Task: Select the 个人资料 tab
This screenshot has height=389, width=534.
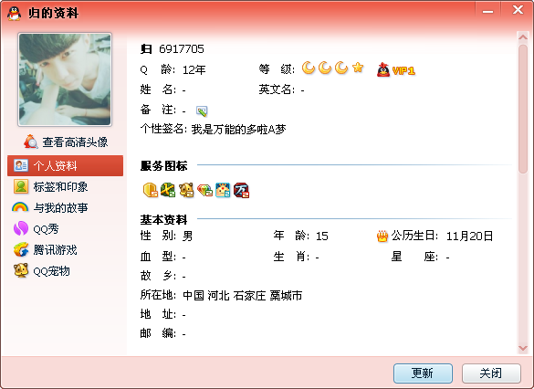Action: (65, 166)
